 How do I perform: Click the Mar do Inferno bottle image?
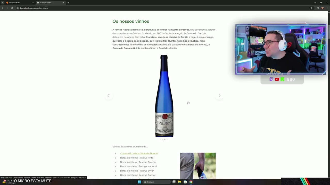pos(164,96)
